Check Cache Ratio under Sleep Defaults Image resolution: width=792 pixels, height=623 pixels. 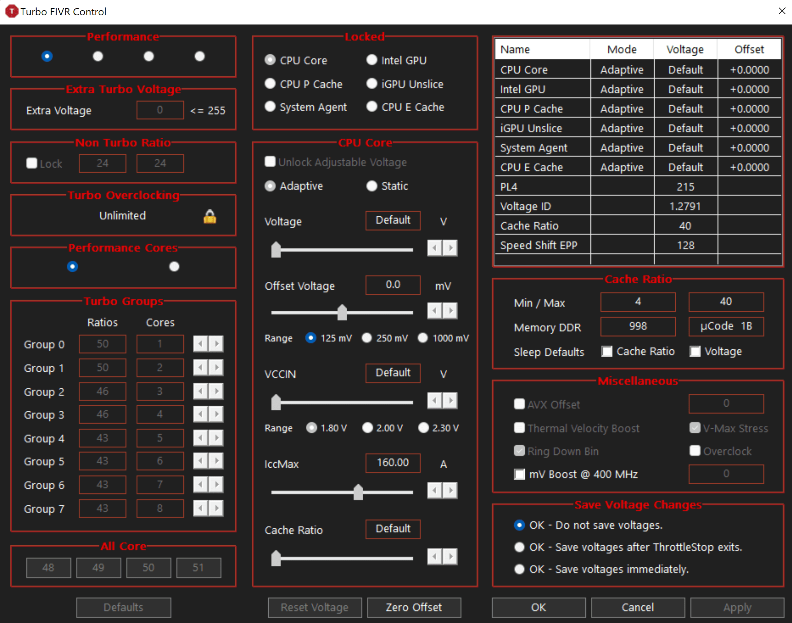click(607, 351)
